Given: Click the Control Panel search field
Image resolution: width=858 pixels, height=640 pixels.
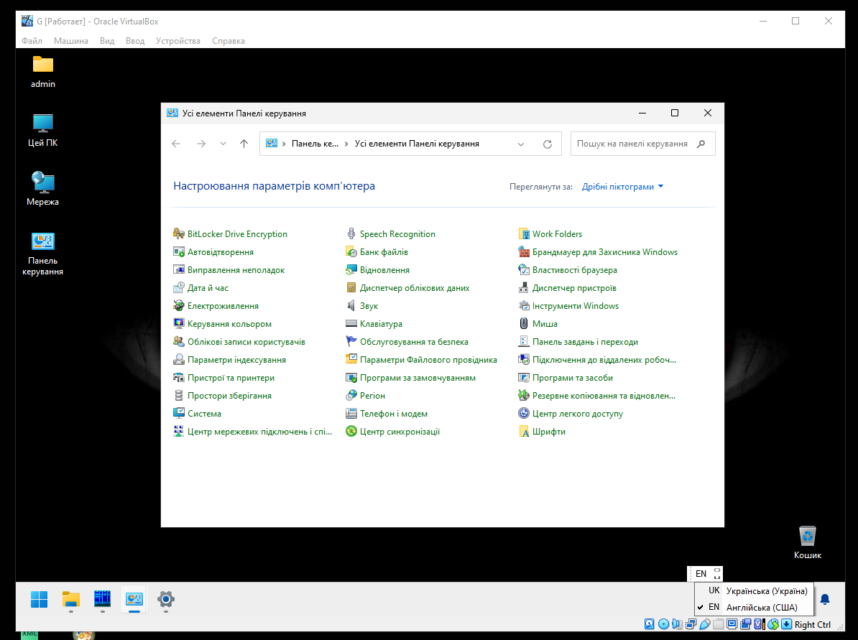Looking at the screenshot, I should pos(632,144).
